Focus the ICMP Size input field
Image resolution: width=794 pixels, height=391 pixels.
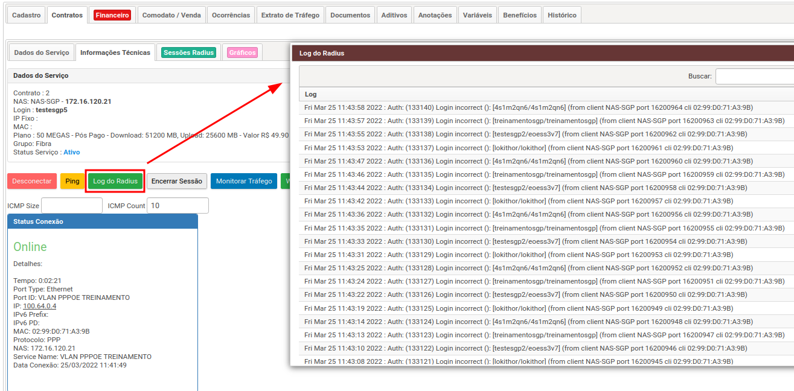72,206
